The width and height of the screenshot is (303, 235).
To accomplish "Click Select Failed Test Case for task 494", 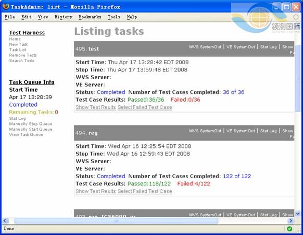I will (145, 191).
